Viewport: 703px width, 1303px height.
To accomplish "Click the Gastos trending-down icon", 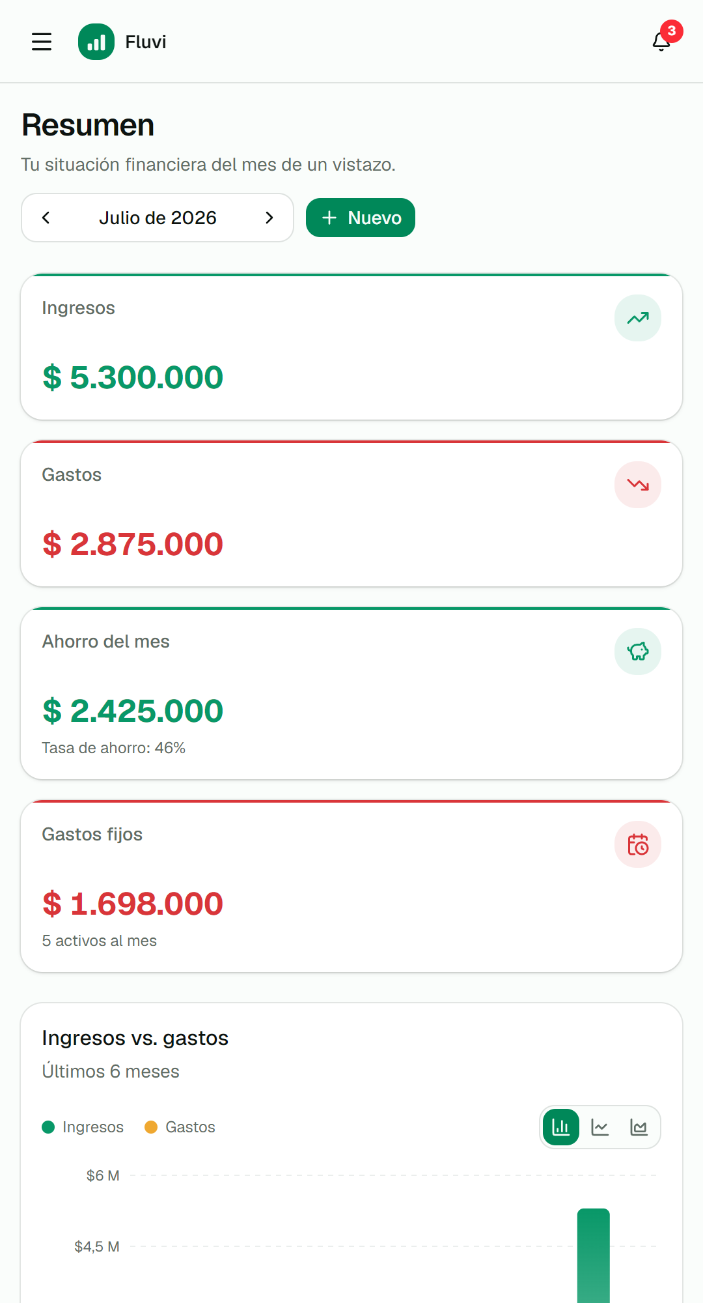I will (638, 485).
